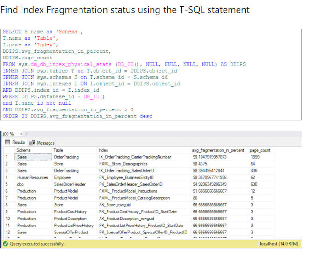Select row header number 12
This screenshot has height=255, width=318.
click(x=7, y=232)
